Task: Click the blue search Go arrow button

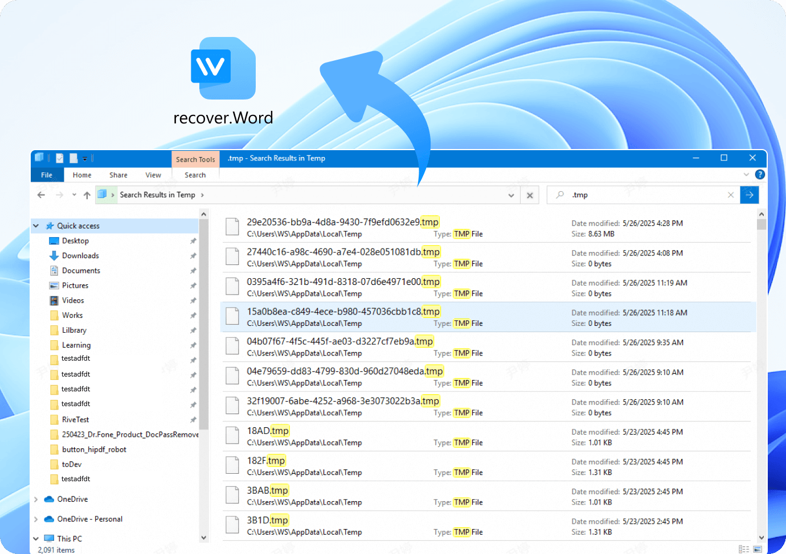Action: tap(750, 195)
